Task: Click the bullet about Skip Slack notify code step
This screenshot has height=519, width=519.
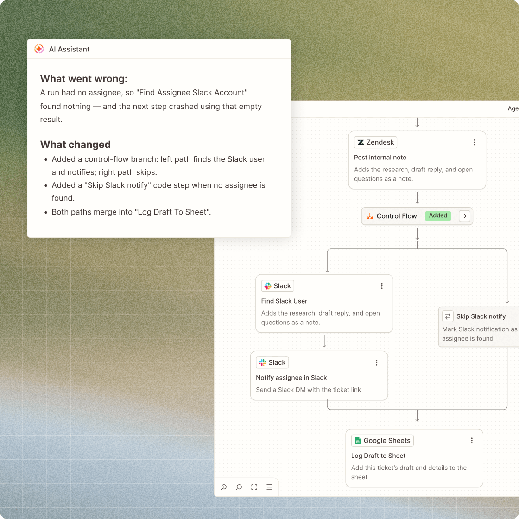Action: [158, 192]
